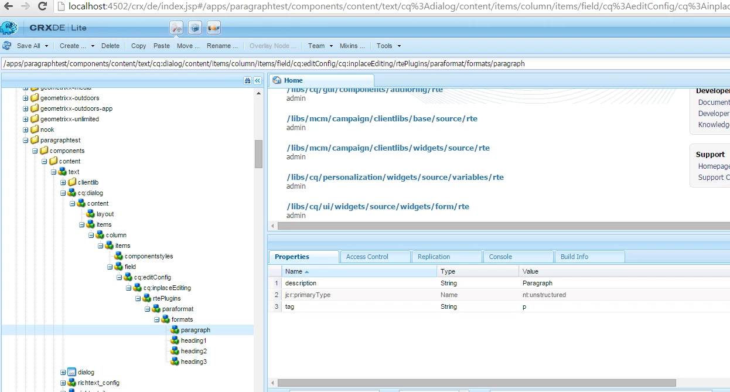Click the heading2 node icon
730x392 pixels.
point(175,351)
